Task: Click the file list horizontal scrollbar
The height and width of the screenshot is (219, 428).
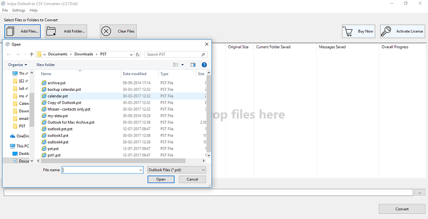Action: (x=113, y=161)
